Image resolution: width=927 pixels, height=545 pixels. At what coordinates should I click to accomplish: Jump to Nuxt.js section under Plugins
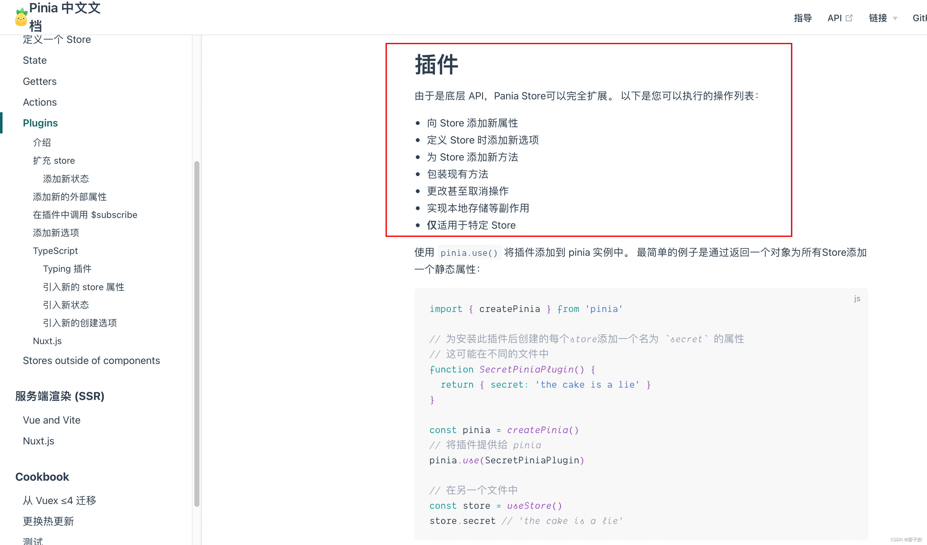pos(47,341)
